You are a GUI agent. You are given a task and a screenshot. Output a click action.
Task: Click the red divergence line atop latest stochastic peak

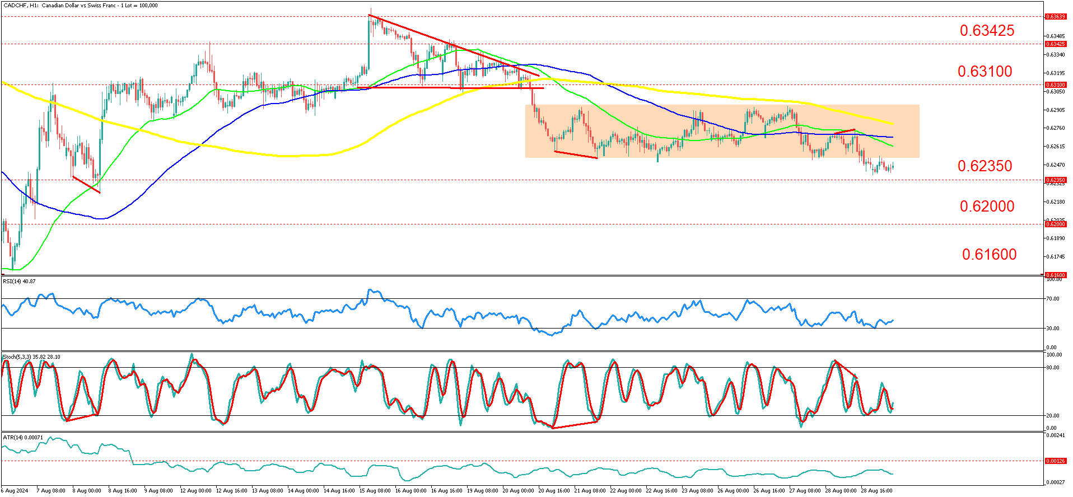click(845, 368)
